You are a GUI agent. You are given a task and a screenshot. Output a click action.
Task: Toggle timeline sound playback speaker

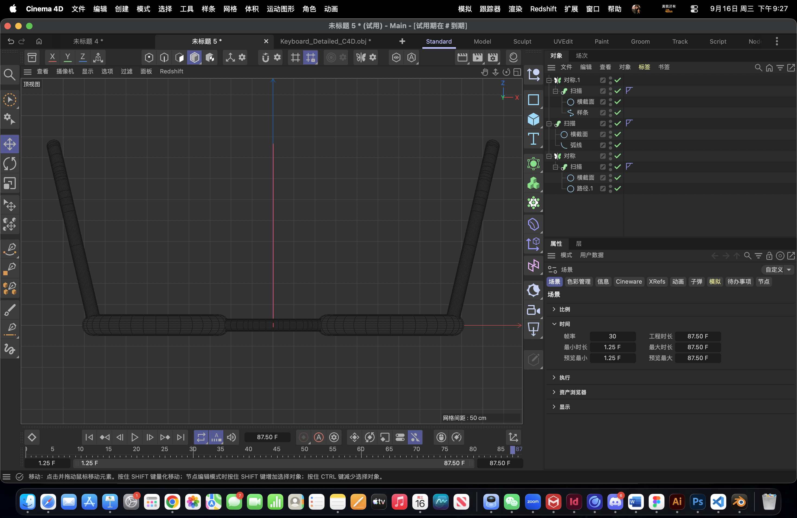(232, 437)
